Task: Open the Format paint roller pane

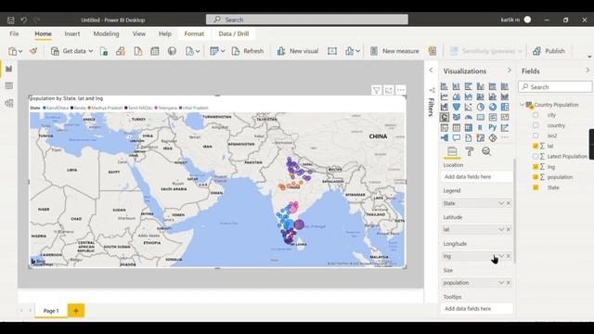Action: click(x=470, y=151)
